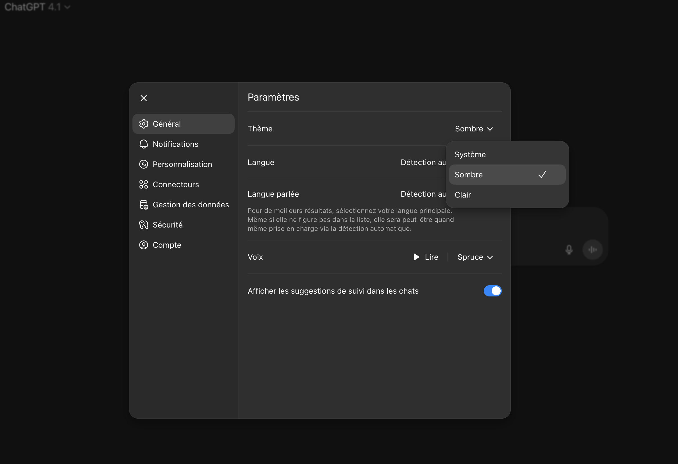This screenshot has width=678, height=464.
Task: Go to Sécurité settings
Action: [x=184, y=224]
